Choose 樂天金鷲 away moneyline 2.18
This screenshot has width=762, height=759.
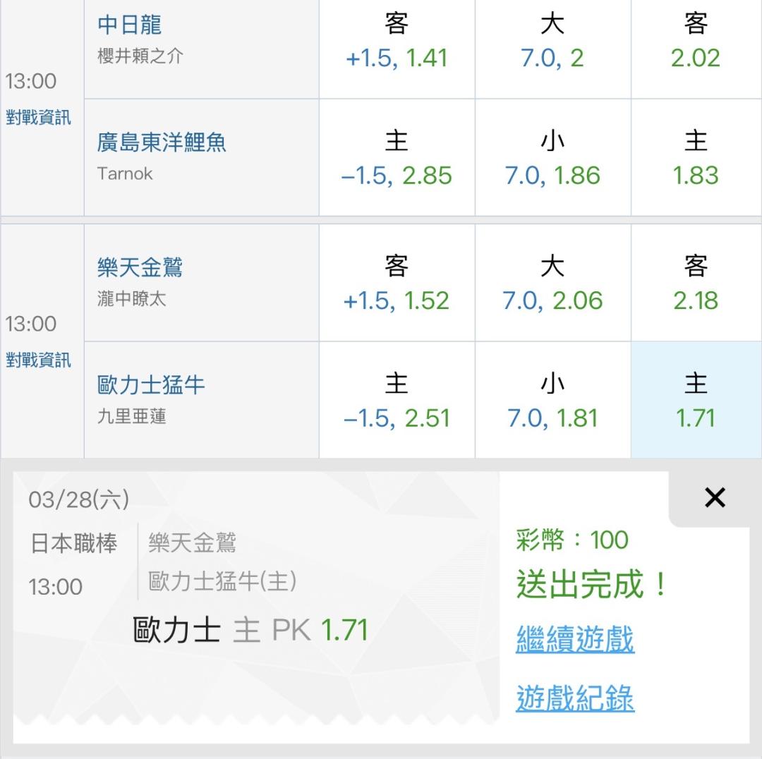pyautogui.click(x=696, y=284)
